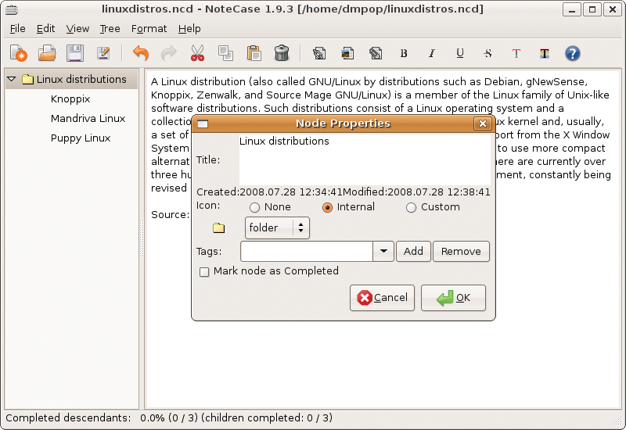Click the Tags input field
Screen dimensions: 626x430
tap(307, 251)
